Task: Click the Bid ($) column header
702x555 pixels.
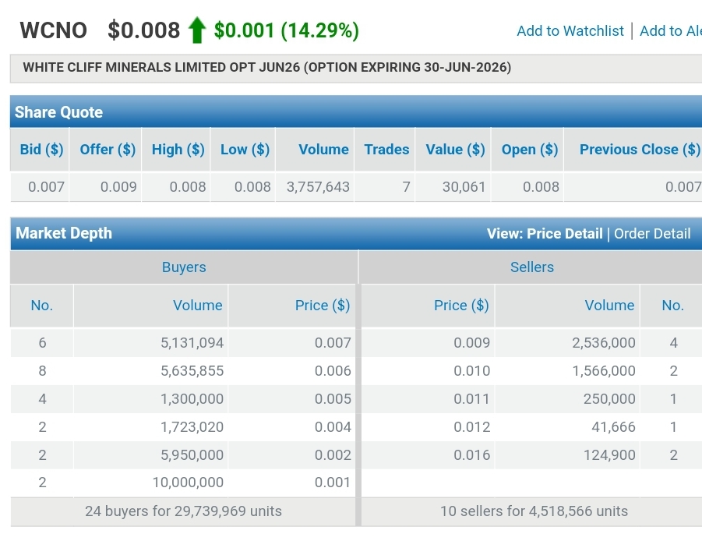Action: 41,149
